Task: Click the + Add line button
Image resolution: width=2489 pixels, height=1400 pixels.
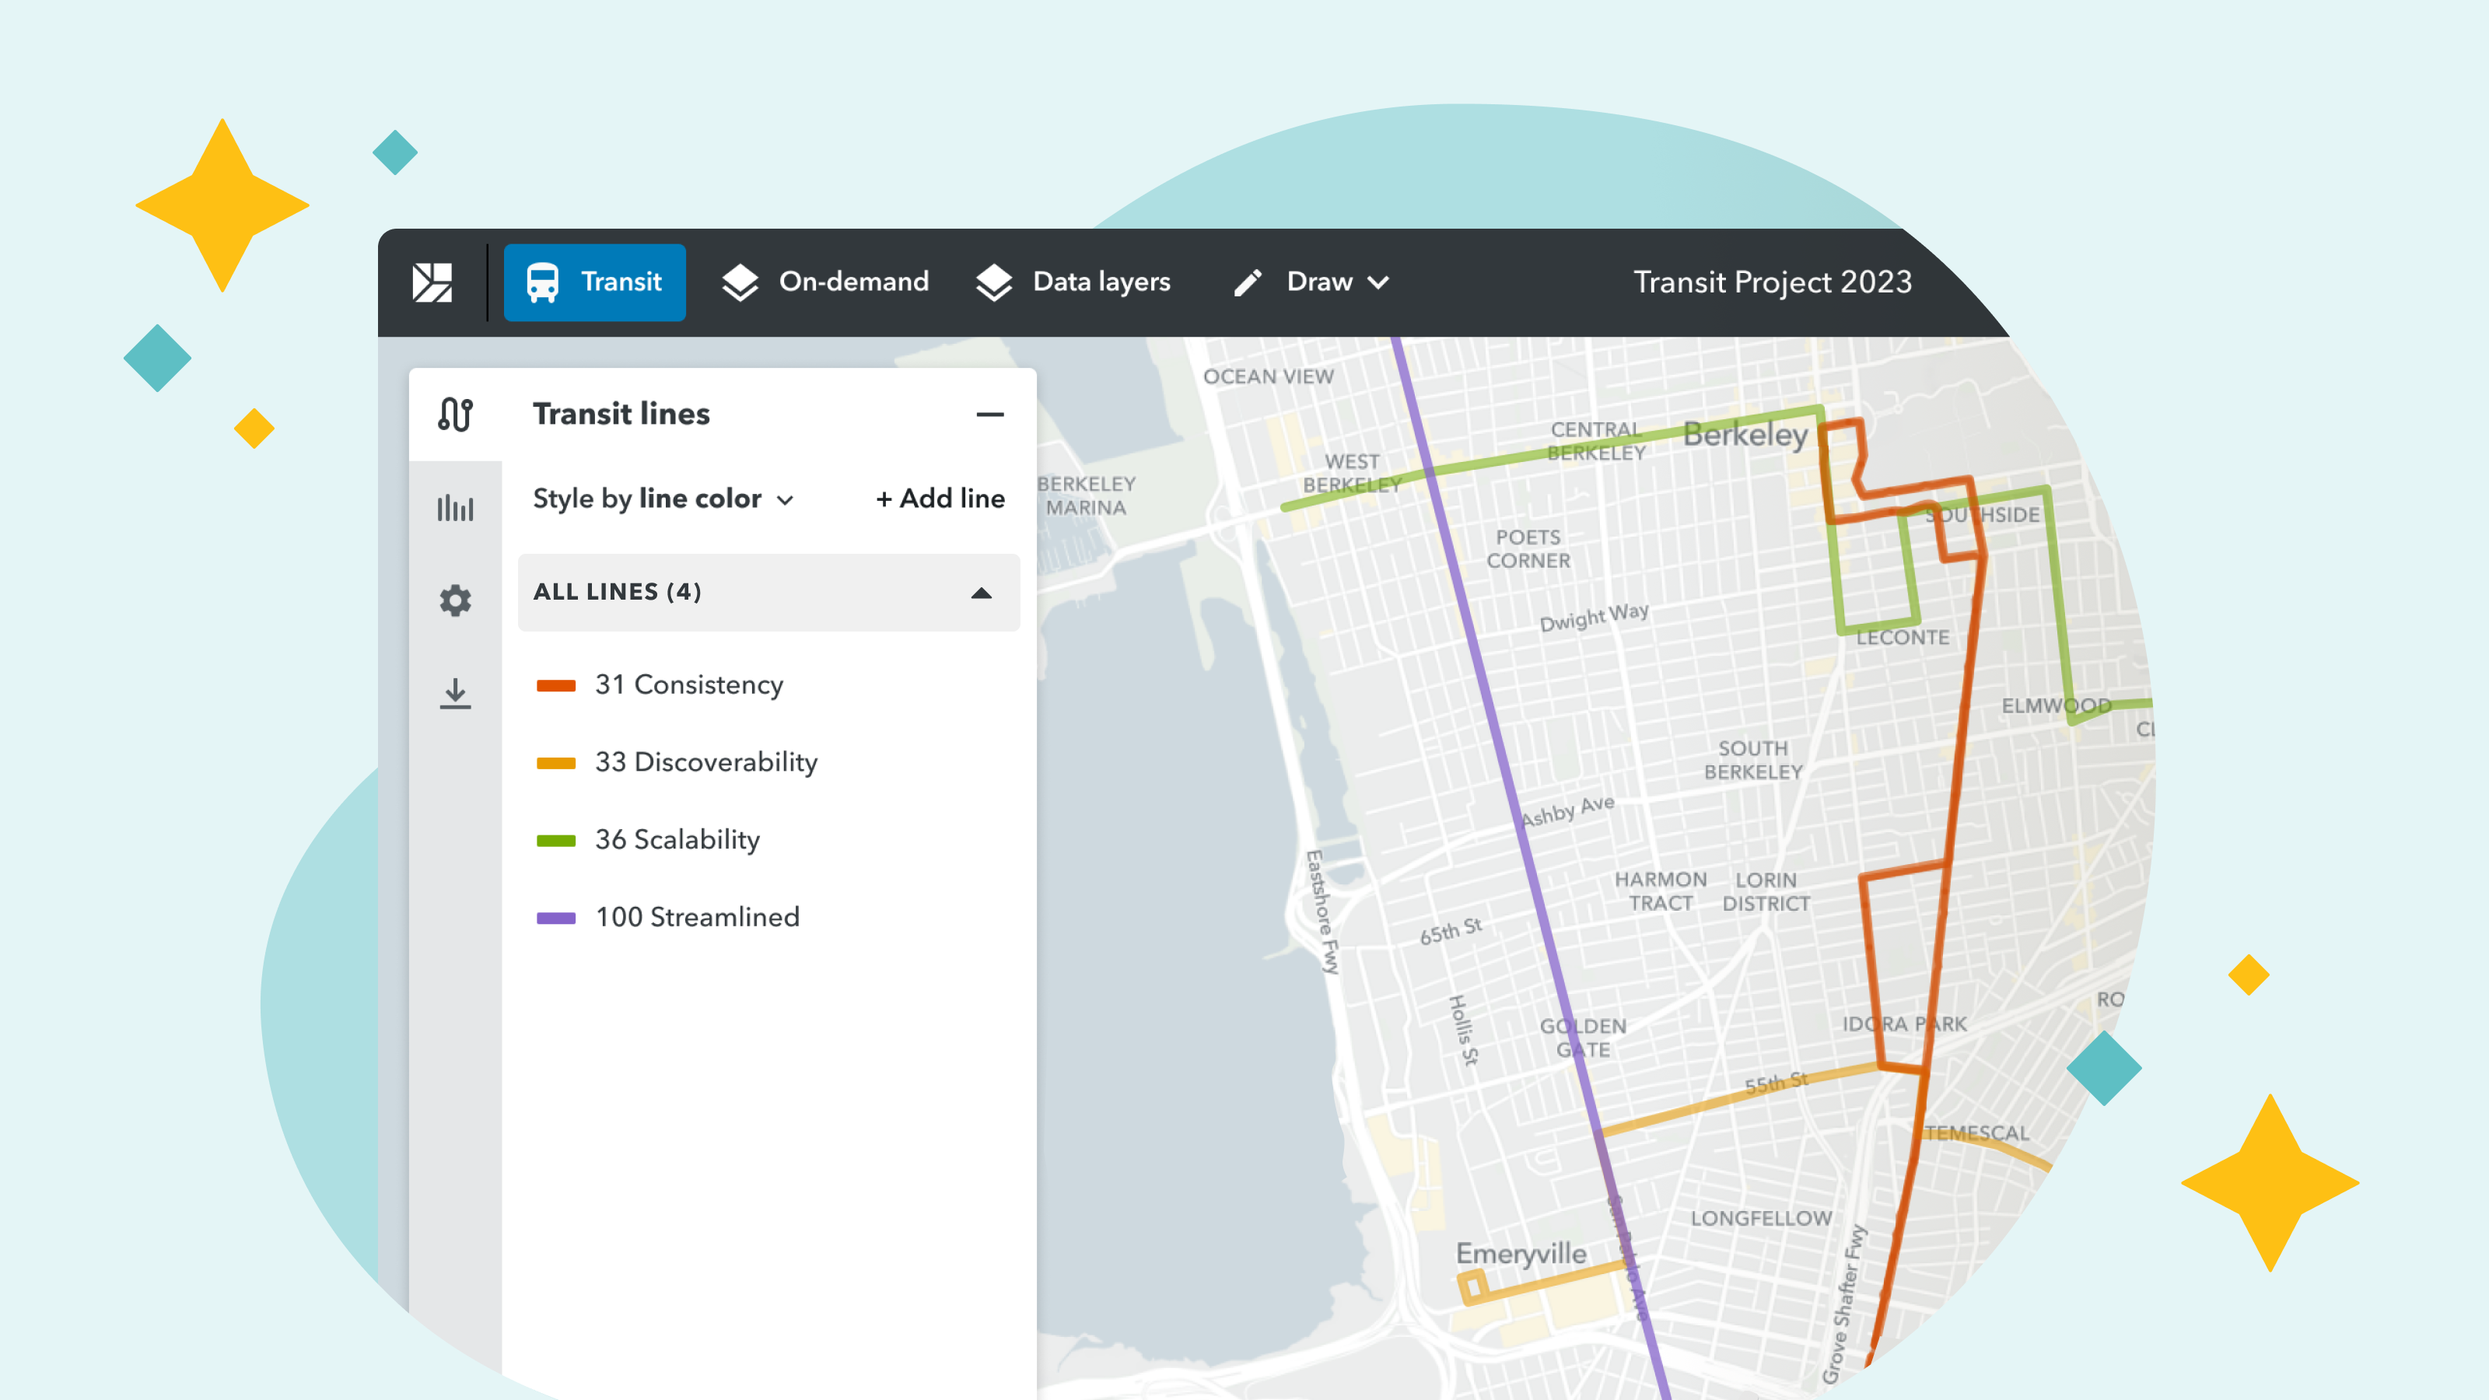Action: (x=939, y=499)
